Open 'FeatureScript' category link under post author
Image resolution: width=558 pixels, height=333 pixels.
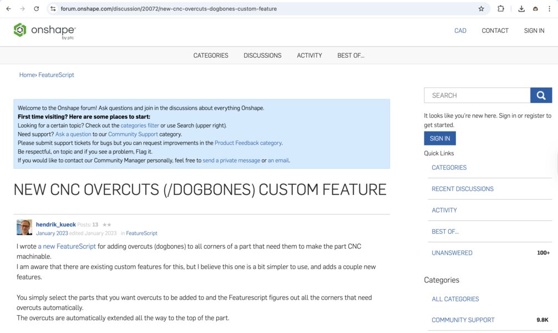pyautogui.click(x=141, y=233)
